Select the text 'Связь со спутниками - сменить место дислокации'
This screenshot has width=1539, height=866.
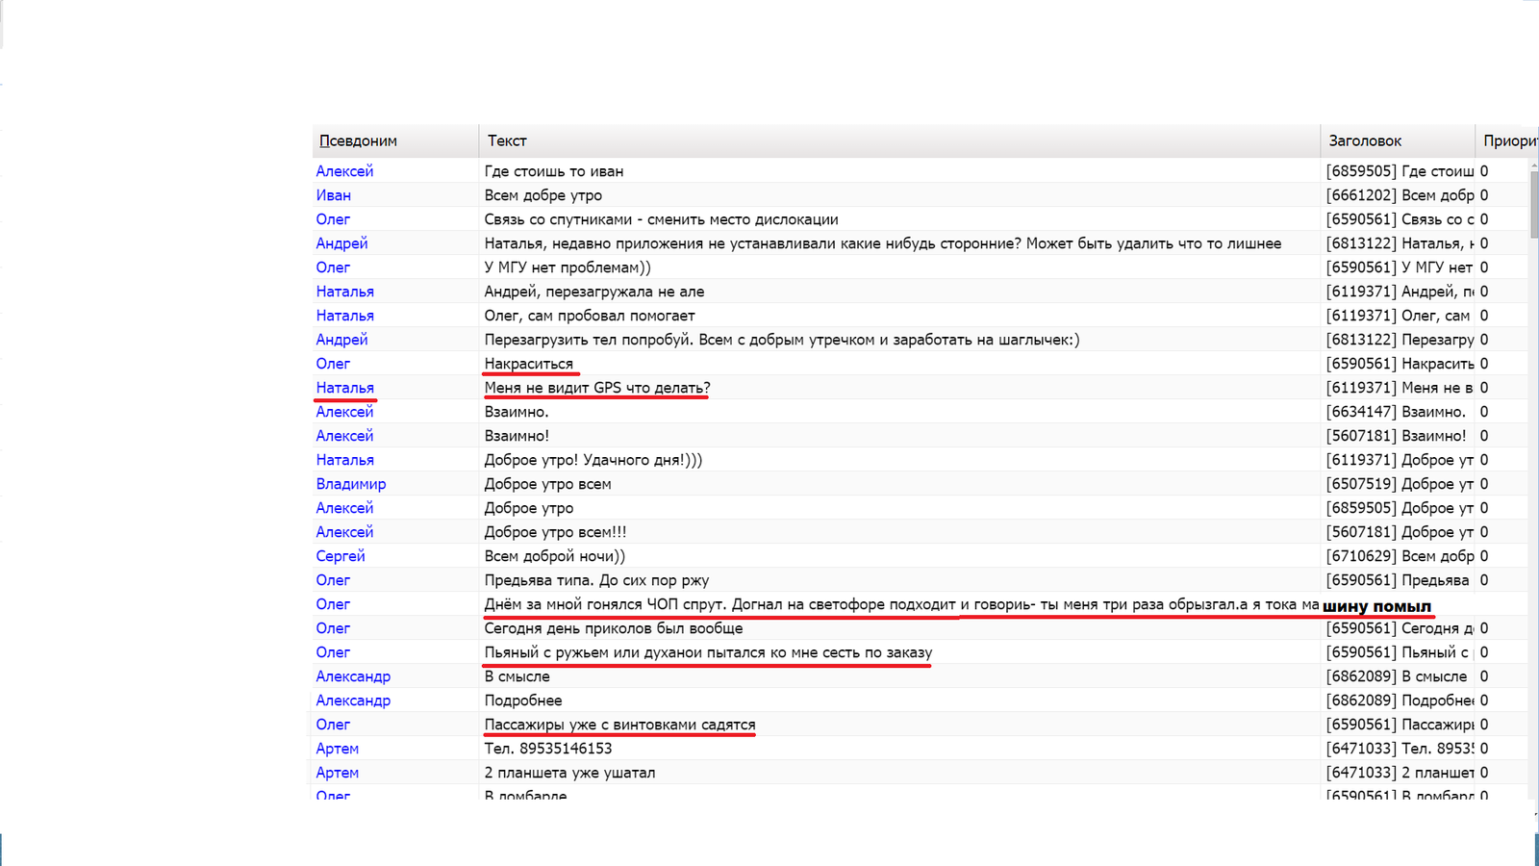click(661, 219)
